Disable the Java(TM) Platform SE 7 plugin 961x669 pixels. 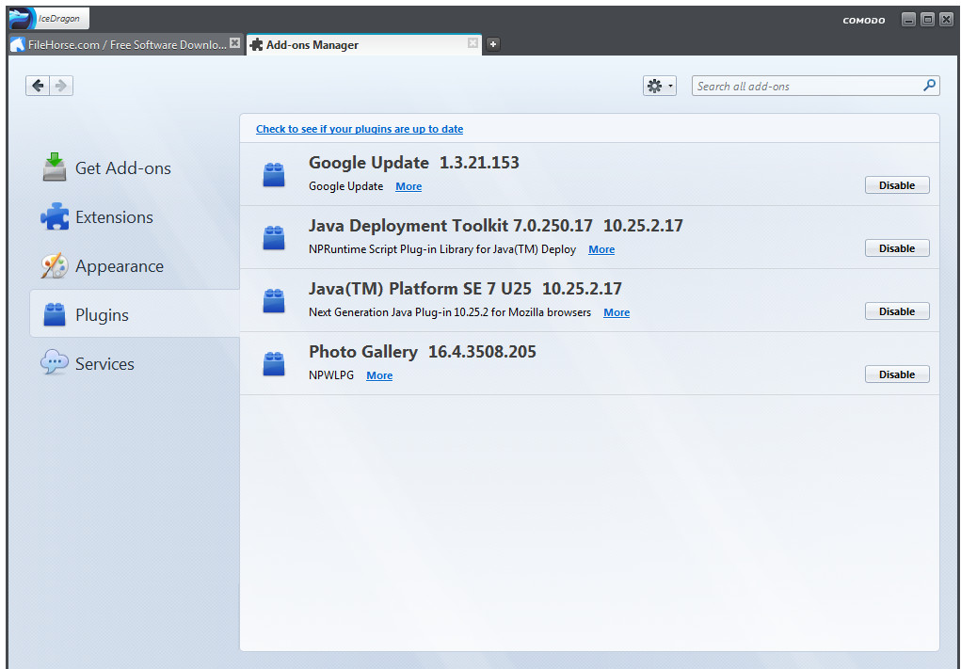tap(896, 311)
